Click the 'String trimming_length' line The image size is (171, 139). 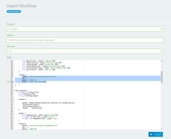28,96
